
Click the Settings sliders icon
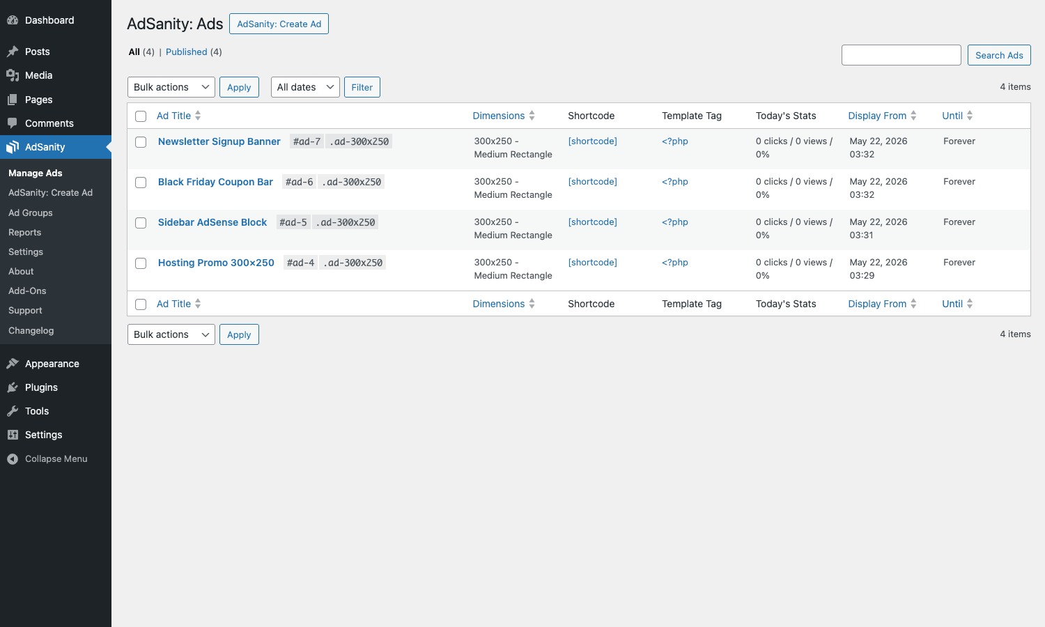tap(13, 435)
